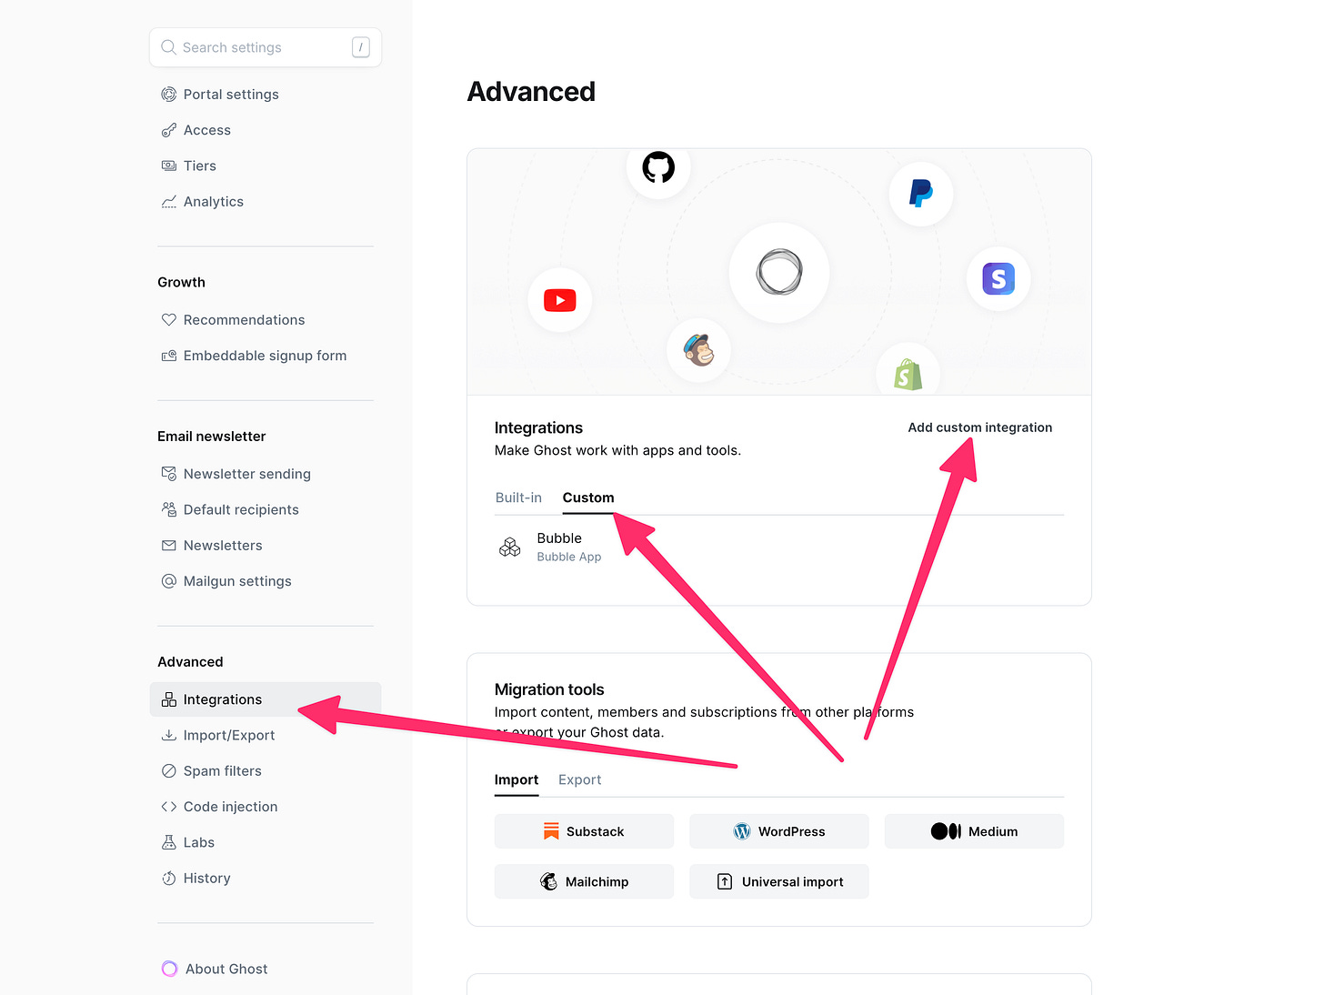Click the Mailchimp monkey logo in banner
Viewport: 1324px width, 995px height.
[699, 350]
